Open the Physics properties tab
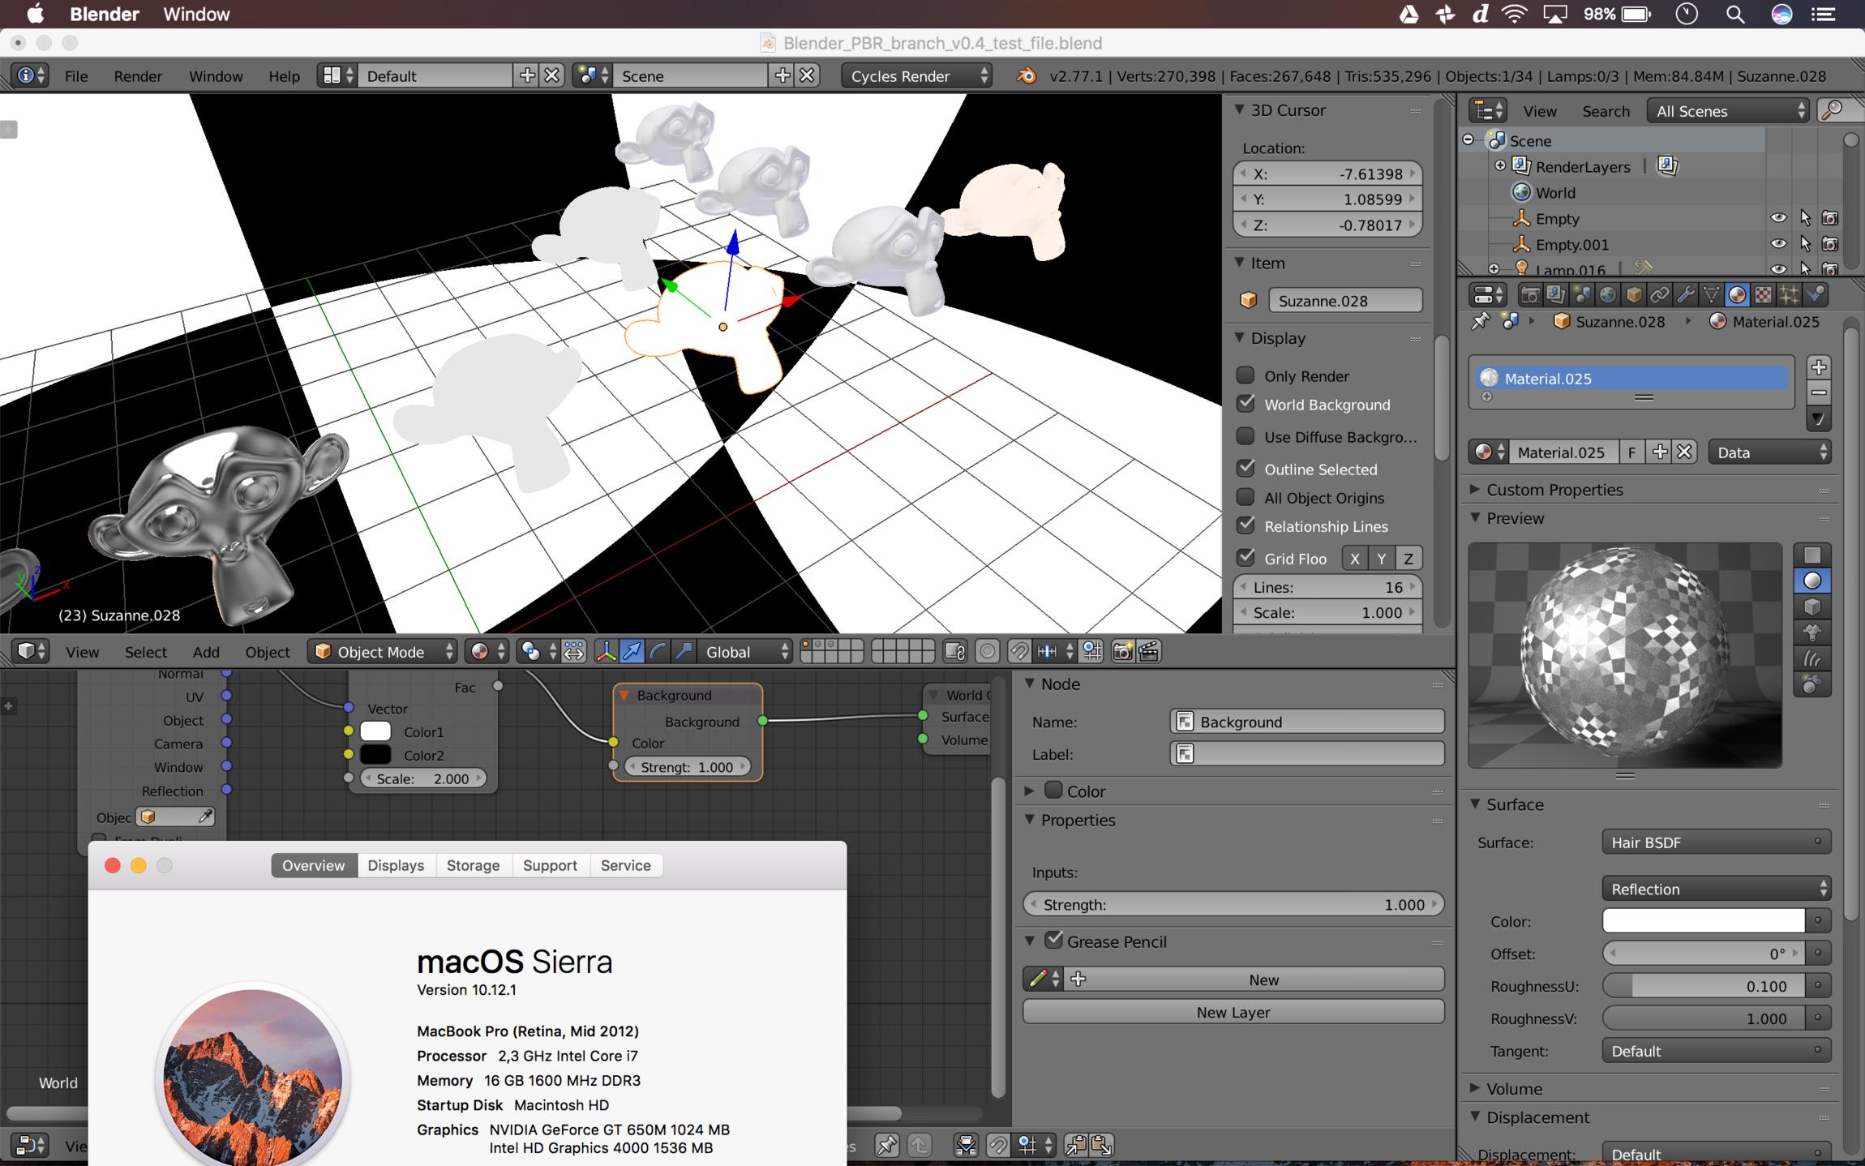This screenshot has height=1166, width=1865. 1816,294
